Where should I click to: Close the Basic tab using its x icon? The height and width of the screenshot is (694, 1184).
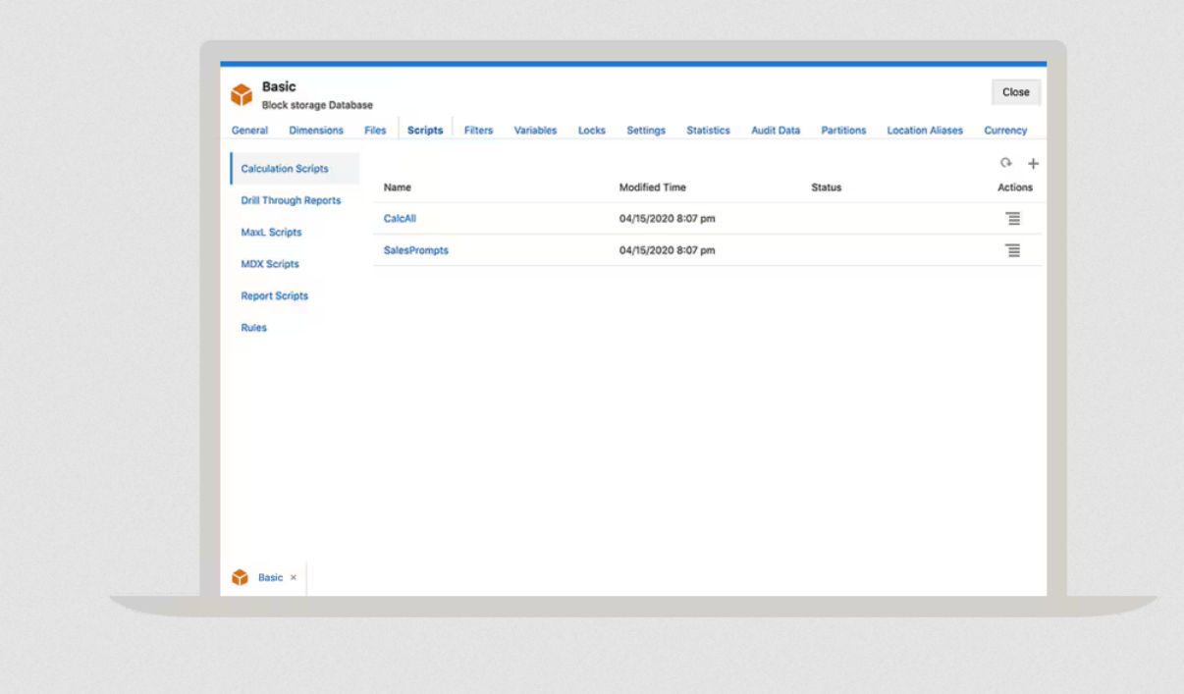[x=292, y=577]
